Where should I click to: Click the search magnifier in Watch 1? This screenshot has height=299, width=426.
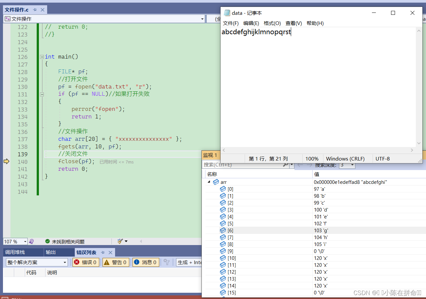point(286,165)
